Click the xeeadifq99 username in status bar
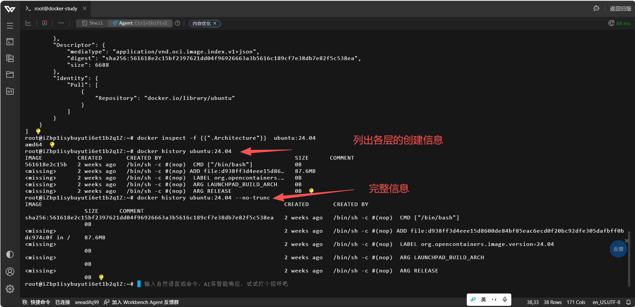The image size is (635, 307). 87,302
